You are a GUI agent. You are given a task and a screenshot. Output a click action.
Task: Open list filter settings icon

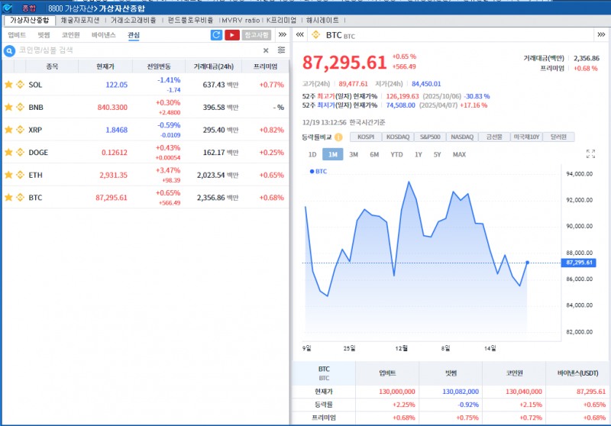[281, 50]
